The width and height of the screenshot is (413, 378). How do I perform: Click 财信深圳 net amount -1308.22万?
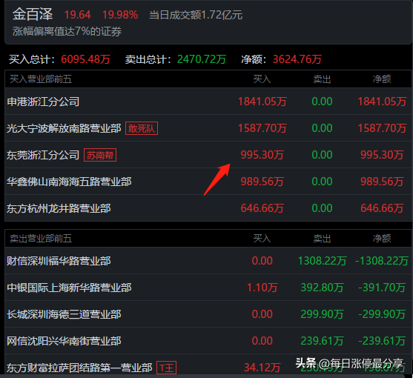[382, 261]
